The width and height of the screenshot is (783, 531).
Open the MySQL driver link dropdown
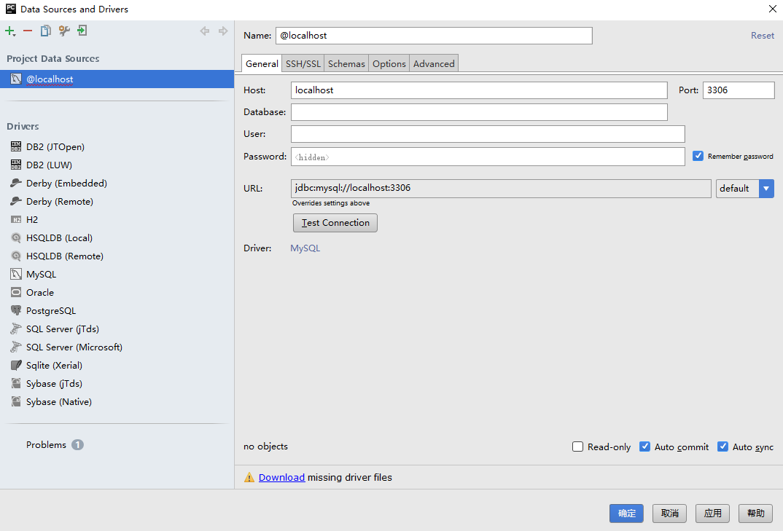pos(305,248)
